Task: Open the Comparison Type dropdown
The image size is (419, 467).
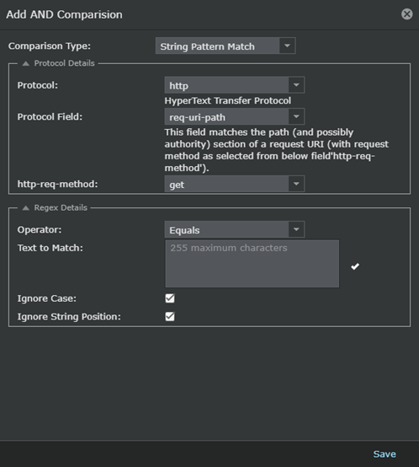Action: tap(225, 46)
